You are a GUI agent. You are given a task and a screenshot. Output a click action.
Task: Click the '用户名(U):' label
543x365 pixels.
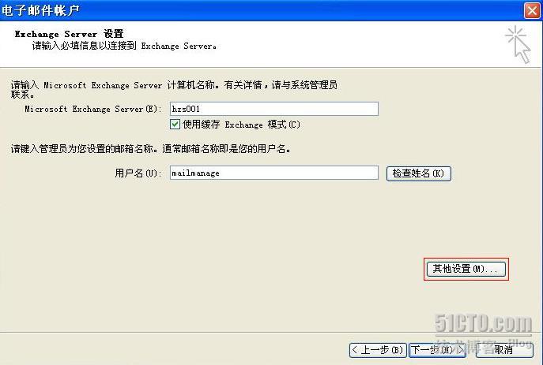tap(138, 173)
